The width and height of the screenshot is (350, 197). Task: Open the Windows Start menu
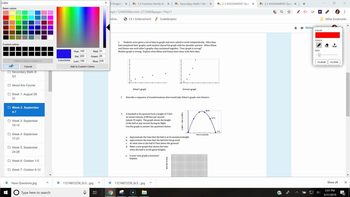[6, 193]
